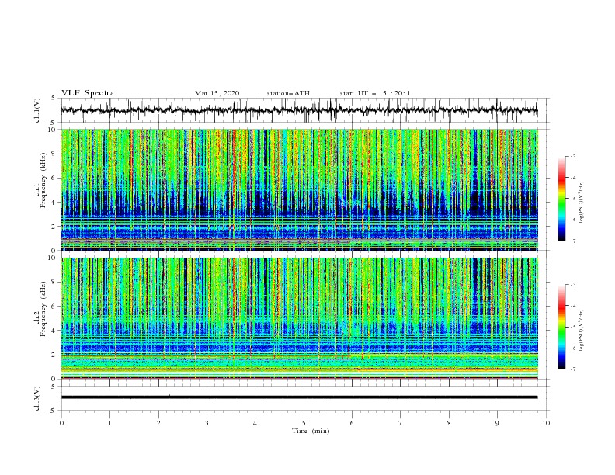This screenshot has height=475, width=615.
Task: Click inside the ch.2 spectrogram panel
Action: 299,318
